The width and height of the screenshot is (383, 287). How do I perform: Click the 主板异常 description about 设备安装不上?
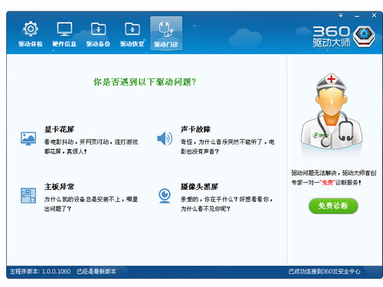coord(91,204)
